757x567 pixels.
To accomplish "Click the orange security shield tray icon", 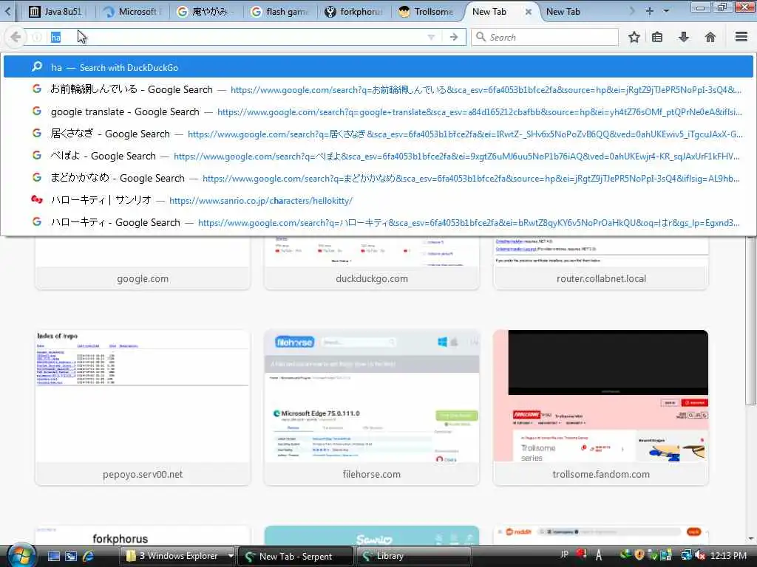I will (x=639, y=555).
